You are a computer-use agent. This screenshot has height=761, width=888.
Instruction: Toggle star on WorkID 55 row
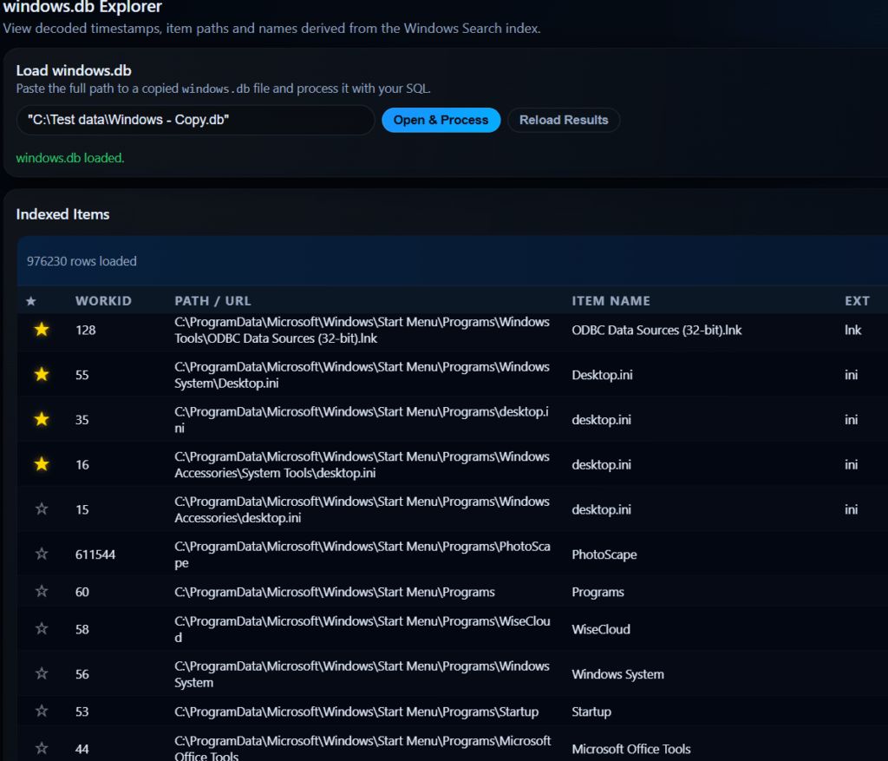(41, 375)
